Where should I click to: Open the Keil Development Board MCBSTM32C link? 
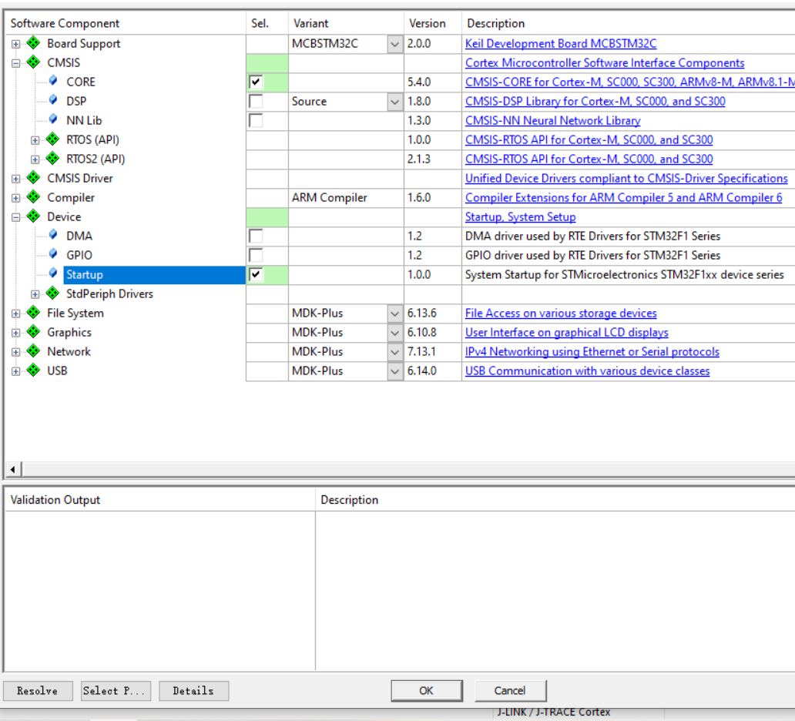tap(561, 44)
